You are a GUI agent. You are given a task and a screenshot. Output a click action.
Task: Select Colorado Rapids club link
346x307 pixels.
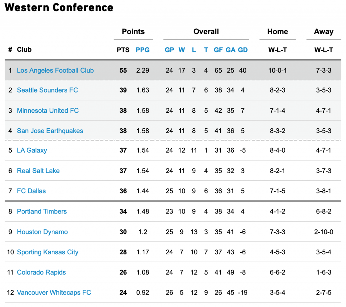[41, 272]
